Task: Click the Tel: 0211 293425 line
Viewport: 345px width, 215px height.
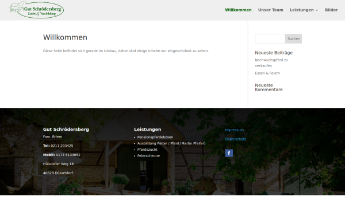Action: click(x=58, y=146)
